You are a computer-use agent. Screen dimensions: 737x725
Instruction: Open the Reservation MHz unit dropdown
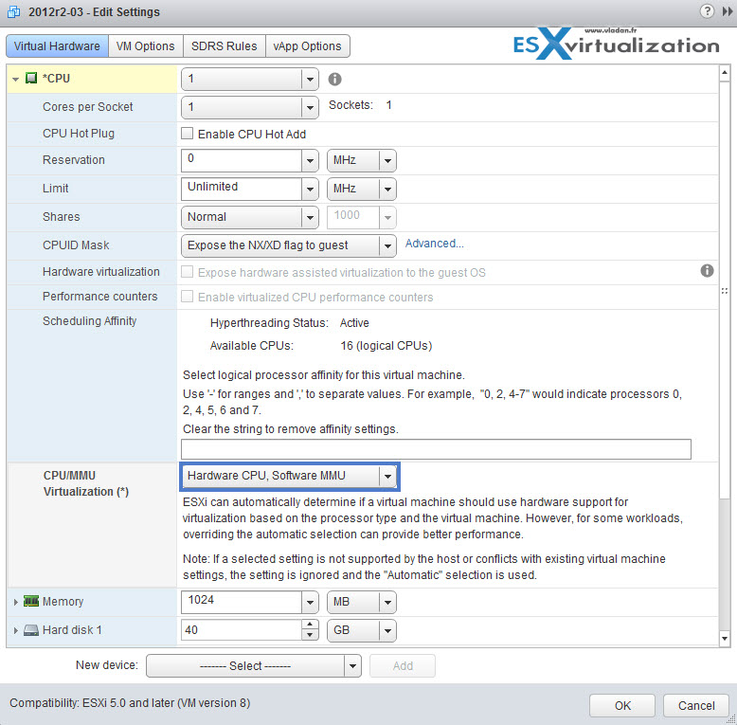387,160
